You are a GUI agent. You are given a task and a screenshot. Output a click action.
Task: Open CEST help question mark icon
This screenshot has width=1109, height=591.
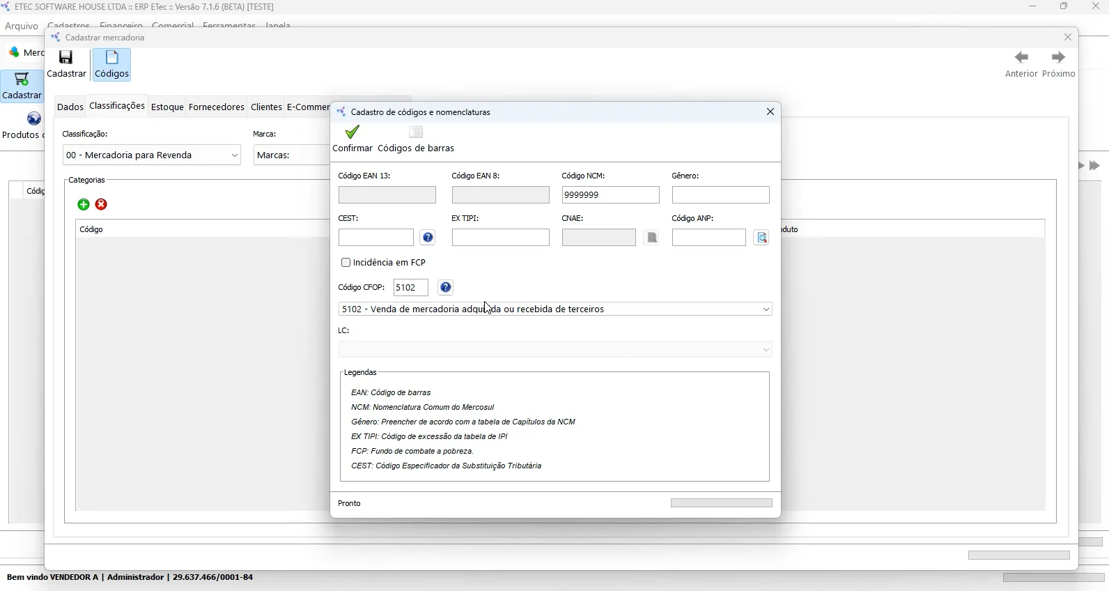click(x=428, y=238)
